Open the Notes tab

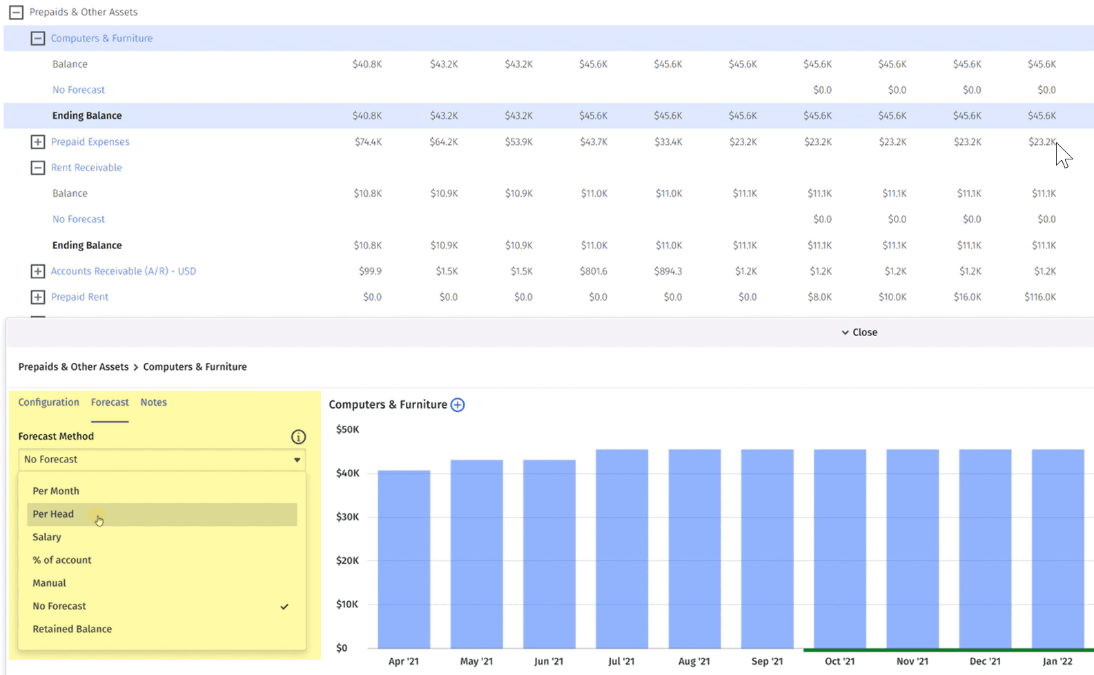click(153, 402)
